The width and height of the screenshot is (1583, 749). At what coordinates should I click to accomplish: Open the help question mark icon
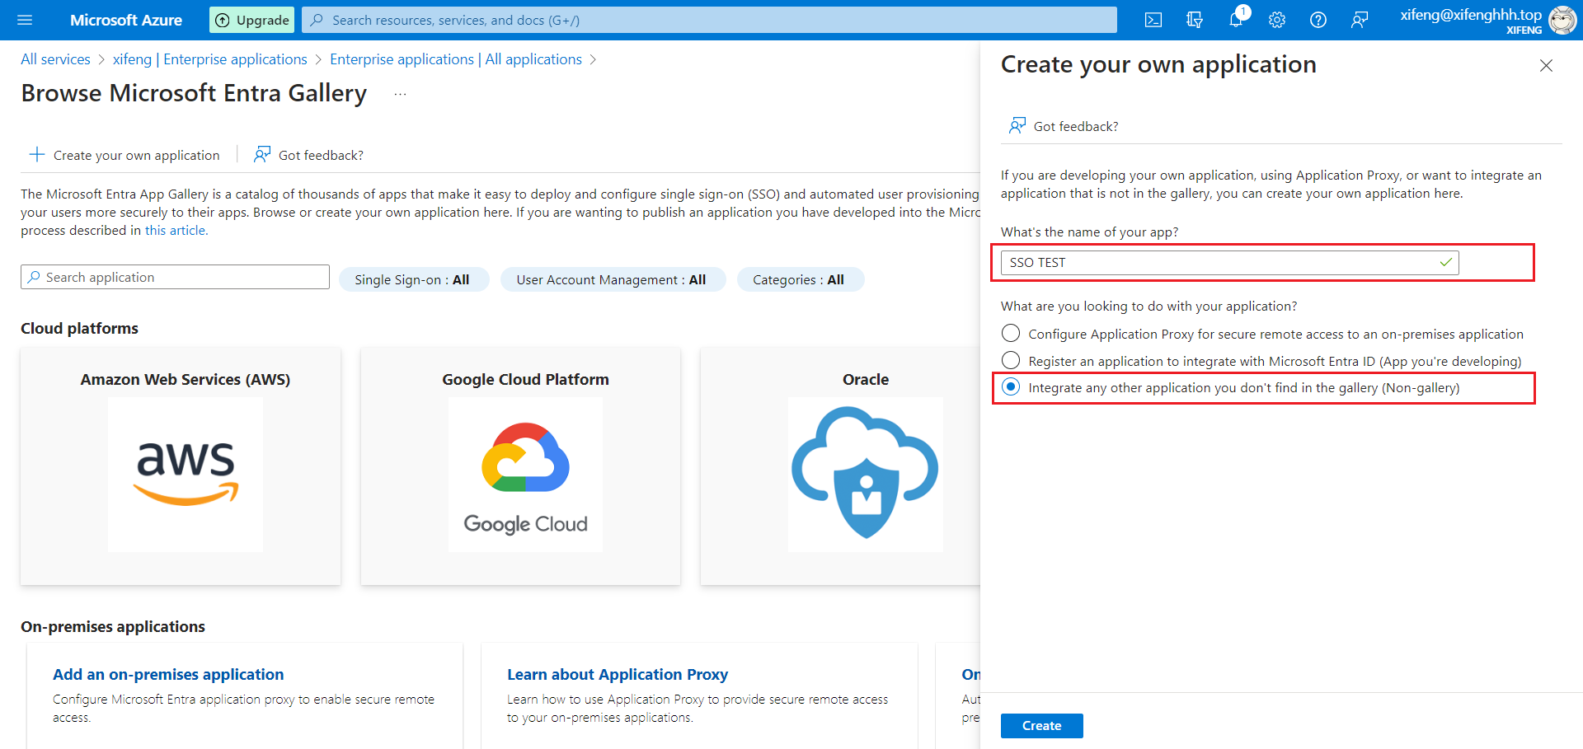point(1318,20)
